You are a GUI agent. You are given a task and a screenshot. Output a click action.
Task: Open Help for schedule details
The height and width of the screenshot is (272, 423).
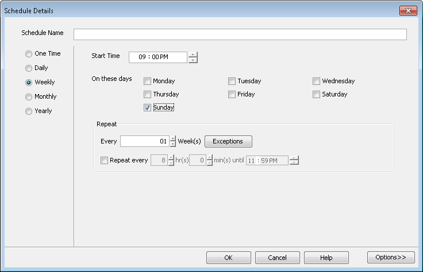click(326, 257)
